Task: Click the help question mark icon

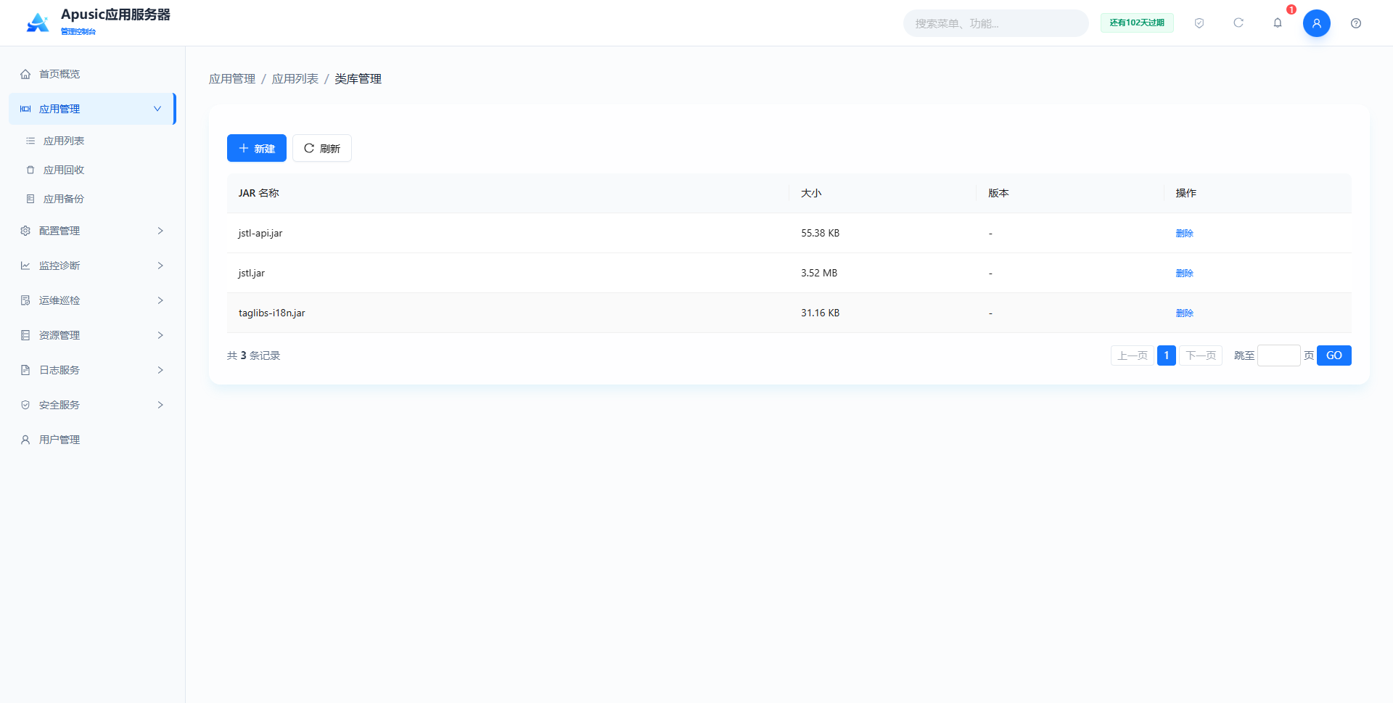Action: click(1356, 23)
